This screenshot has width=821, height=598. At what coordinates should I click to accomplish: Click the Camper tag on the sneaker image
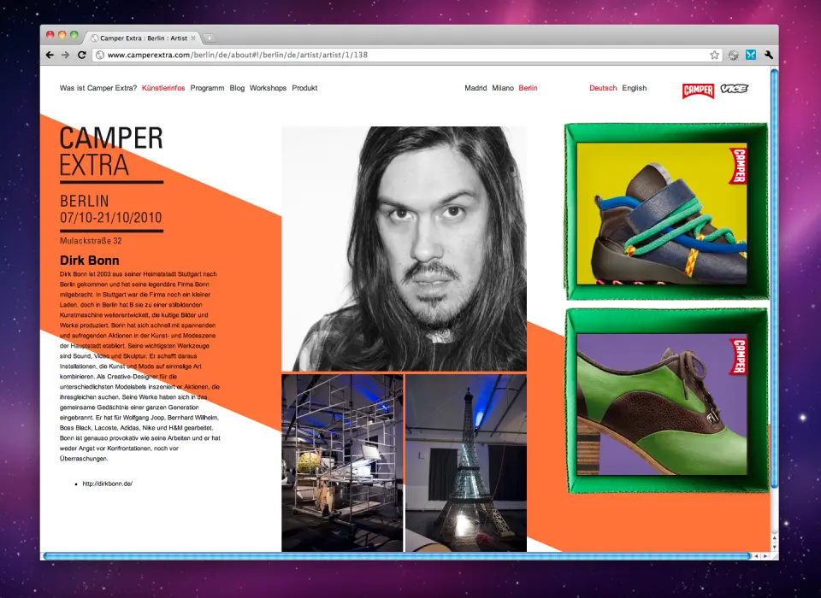(738, 166)
